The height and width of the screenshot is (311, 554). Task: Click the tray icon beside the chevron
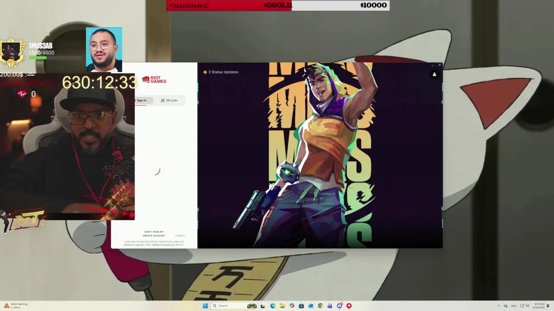[x=506, y=306]
